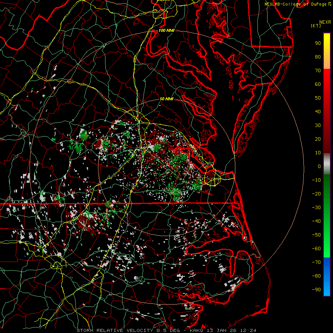Click the 13 JAN 26 date in the caption
This screenshot has height=333, width=333.
tap(222, 330)
